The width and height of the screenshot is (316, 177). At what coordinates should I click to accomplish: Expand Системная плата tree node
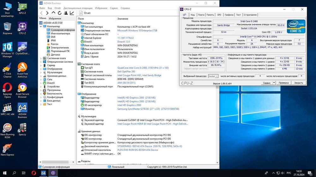click(41, 58)
